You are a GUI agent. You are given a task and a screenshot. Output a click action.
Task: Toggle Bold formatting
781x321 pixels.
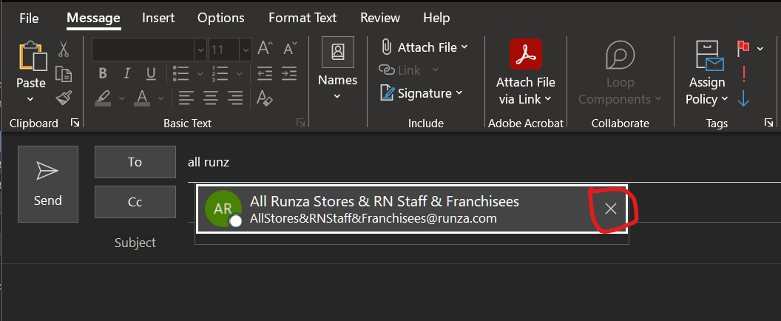pos(103,74)
